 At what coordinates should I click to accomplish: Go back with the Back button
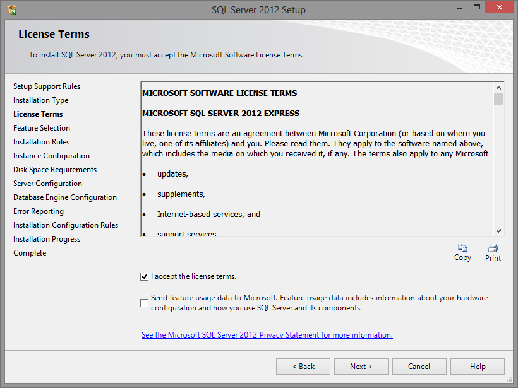(303, 367)
